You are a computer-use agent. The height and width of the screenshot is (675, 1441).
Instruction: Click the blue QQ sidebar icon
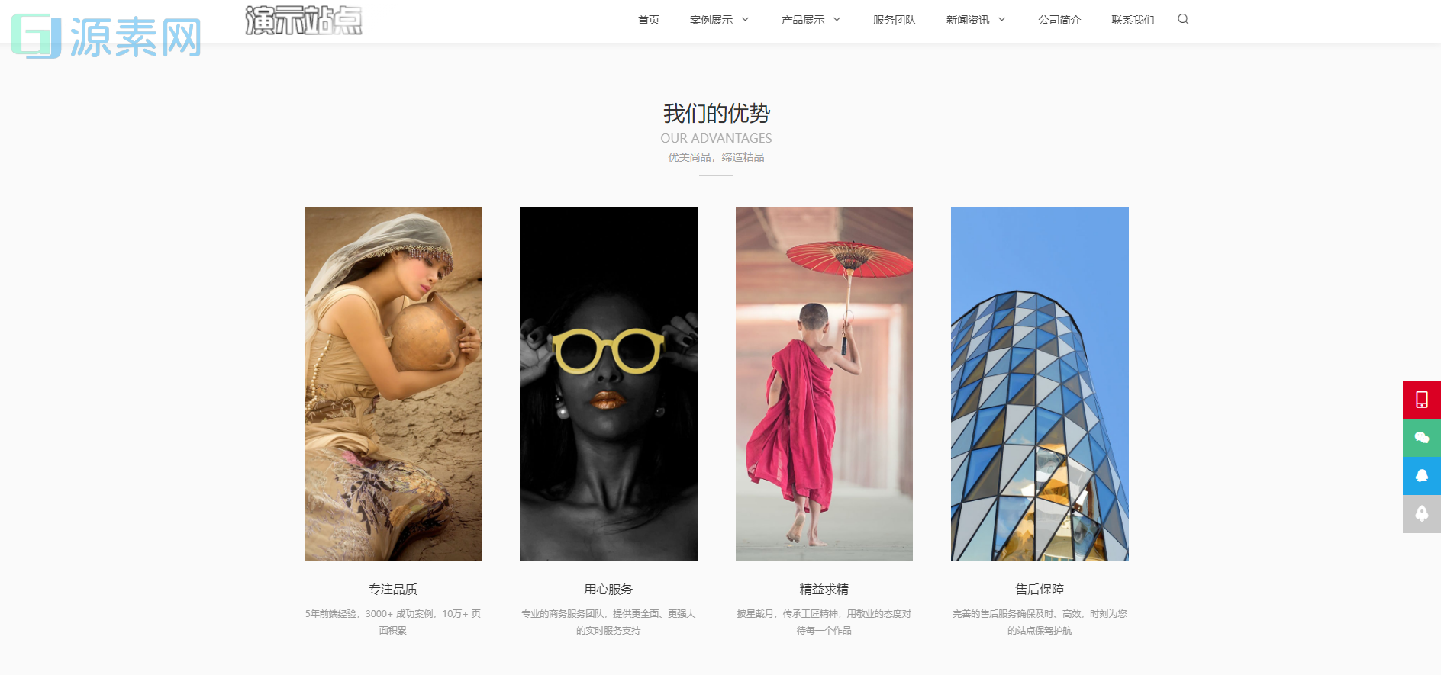coord(1422,476)
